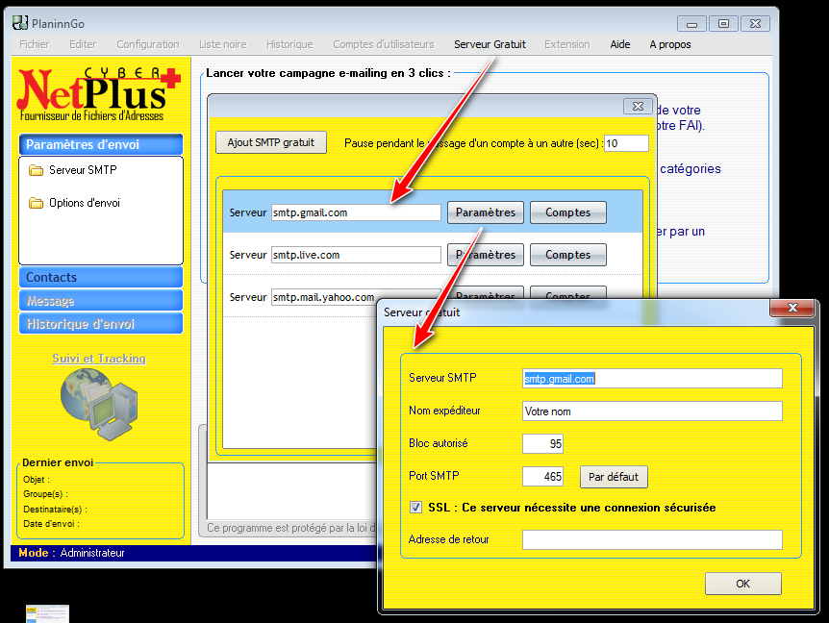Expand the Contacts section
This screenshot has width=829, height=623.
pos(100,277)
